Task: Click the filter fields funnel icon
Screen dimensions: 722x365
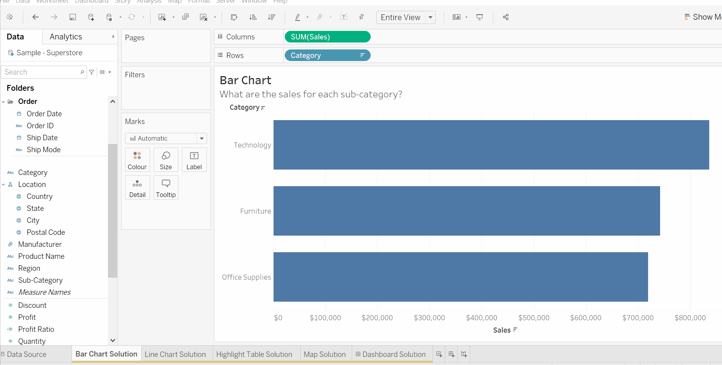Action: pyautogui.click(x=92, y=72)
